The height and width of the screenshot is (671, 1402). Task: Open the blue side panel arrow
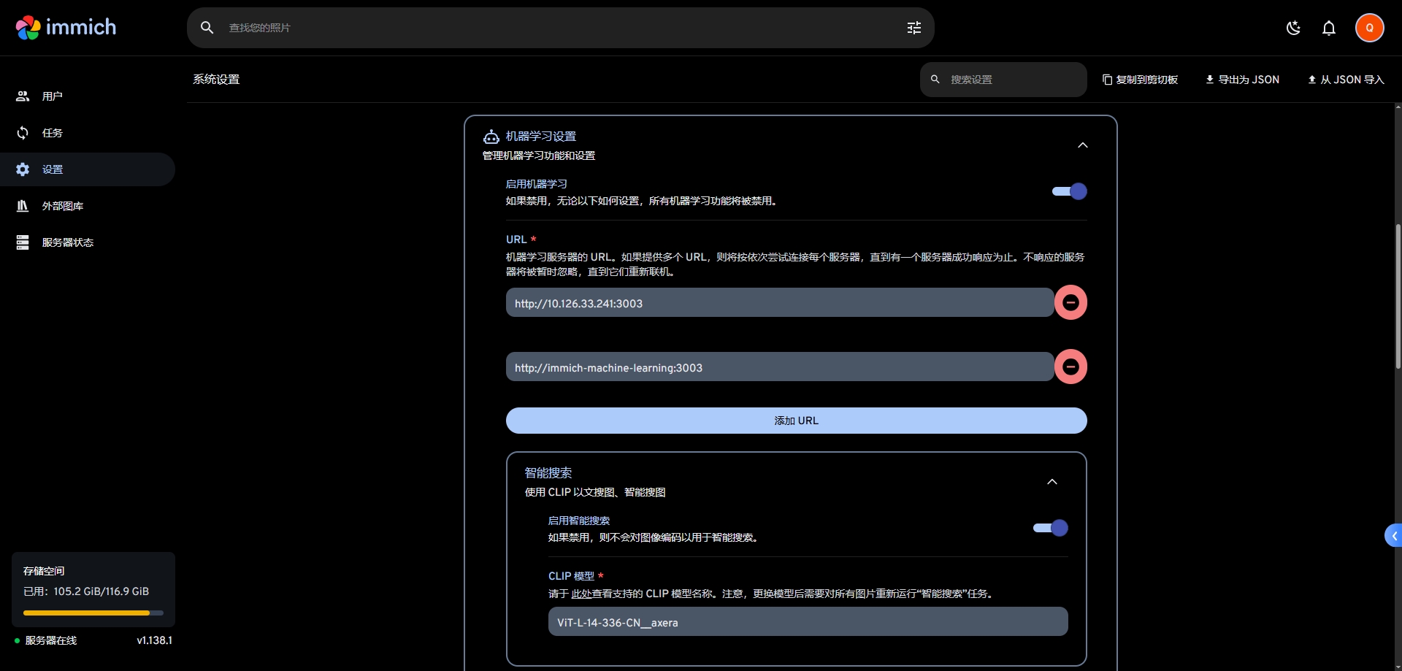1393,535
